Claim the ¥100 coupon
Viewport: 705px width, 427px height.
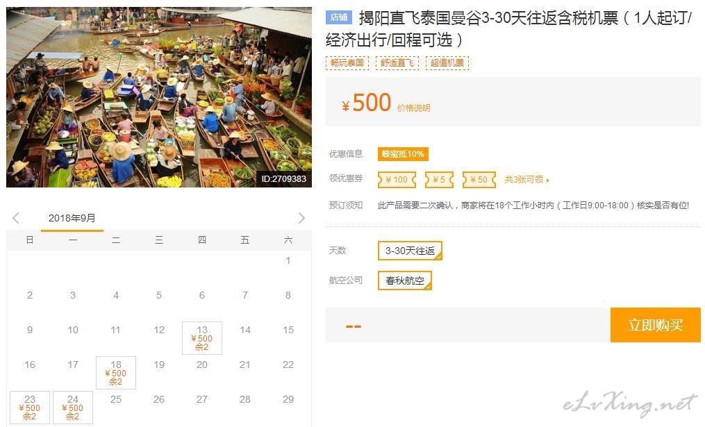coord(397,180)
